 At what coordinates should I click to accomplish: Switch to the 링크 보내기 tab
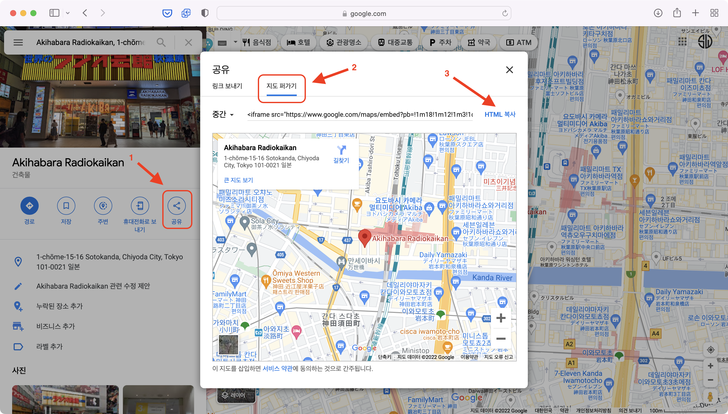pyautogui.click(x=227, y=86)
